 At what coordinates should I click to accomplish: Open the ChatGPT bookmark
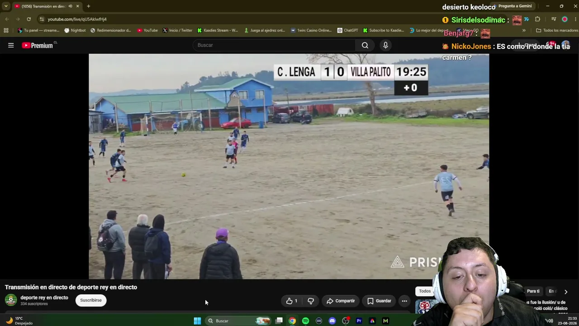point(347,30)
